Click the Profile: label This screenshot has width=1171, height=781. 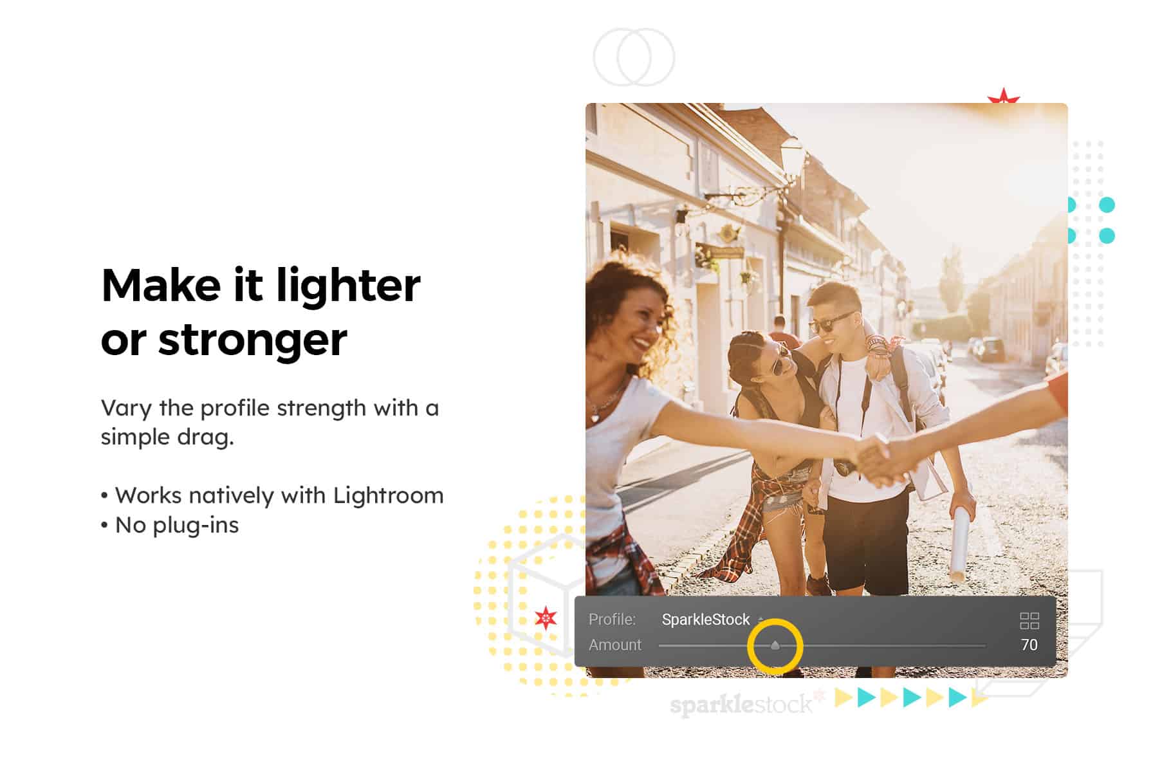click(612, 620)
